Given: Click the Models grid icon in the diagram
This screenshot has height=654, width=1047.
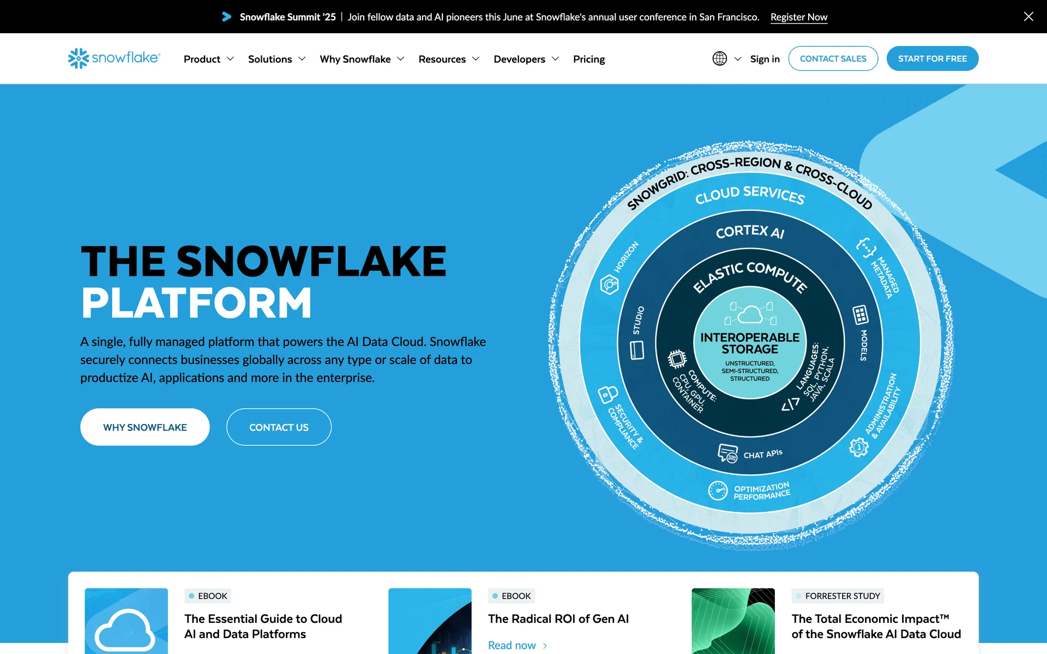Looking at the screenshot, I should point(860,314).
